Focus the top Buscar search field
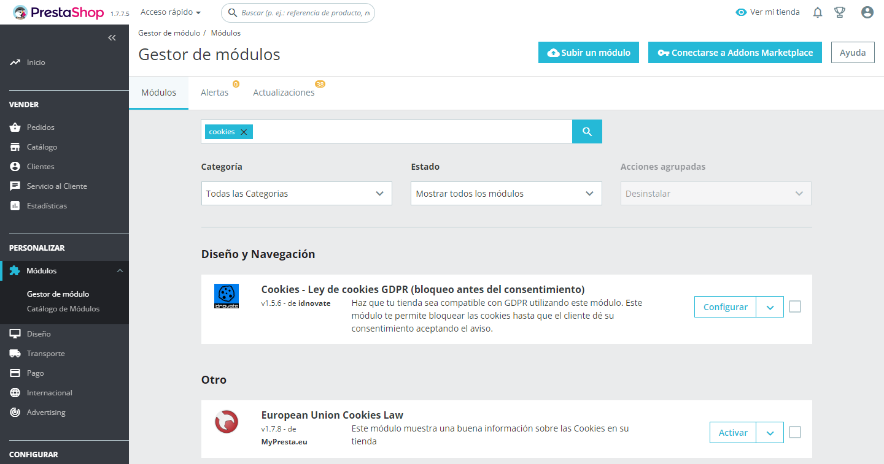 298,12
